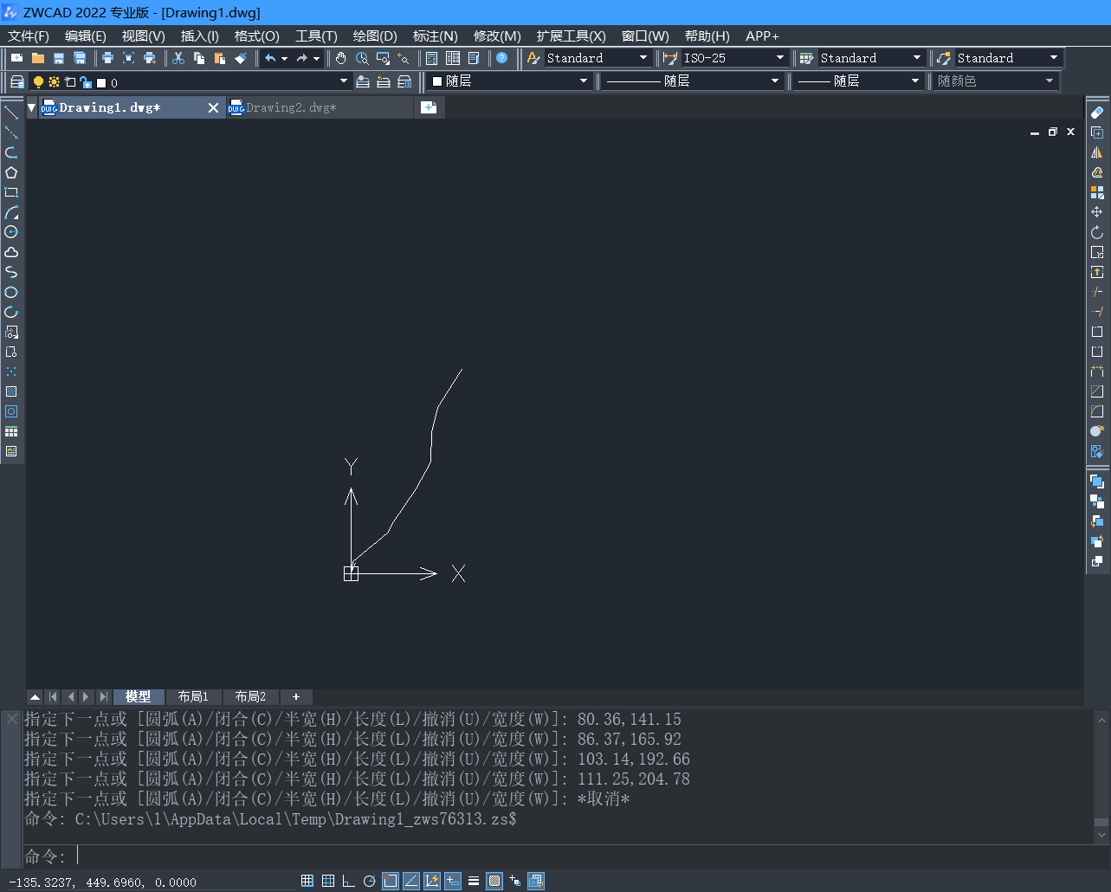Viewport: 1111px width, 892px height.
Task: Toggle Ortho mode in status bar
Action: click(x=349, y=881)
